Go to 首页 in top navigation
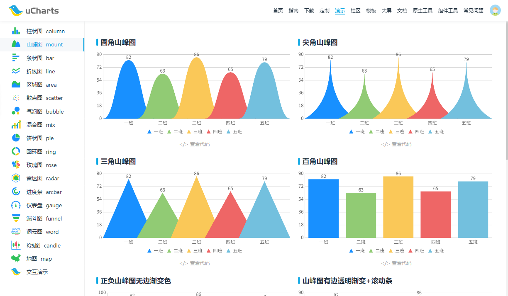 [278, 11]
